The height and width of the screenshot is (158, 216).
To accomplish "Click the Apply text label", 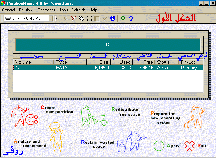I will click(173, 146).
